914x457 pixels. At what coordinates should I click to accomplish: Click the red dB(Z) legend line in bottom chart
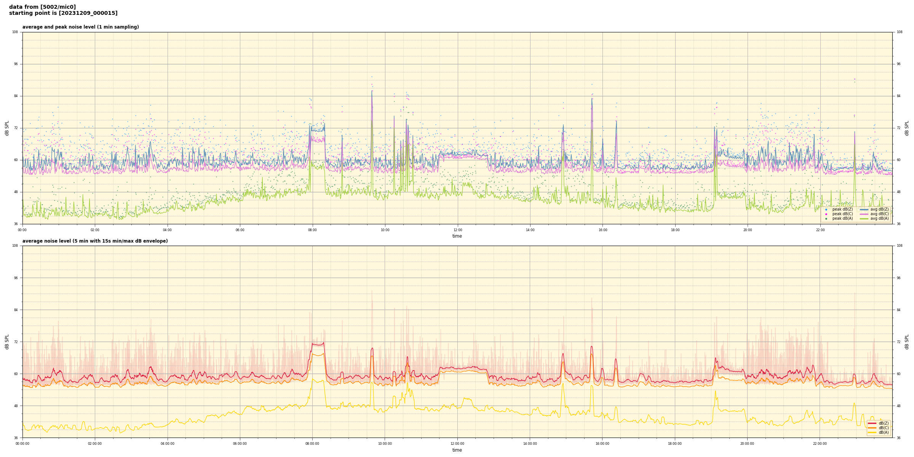[x=872, y=423]
